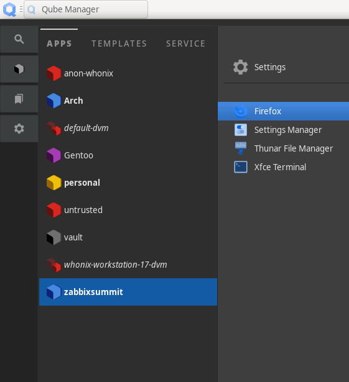Click the yellow cube icon for personal

54,183
